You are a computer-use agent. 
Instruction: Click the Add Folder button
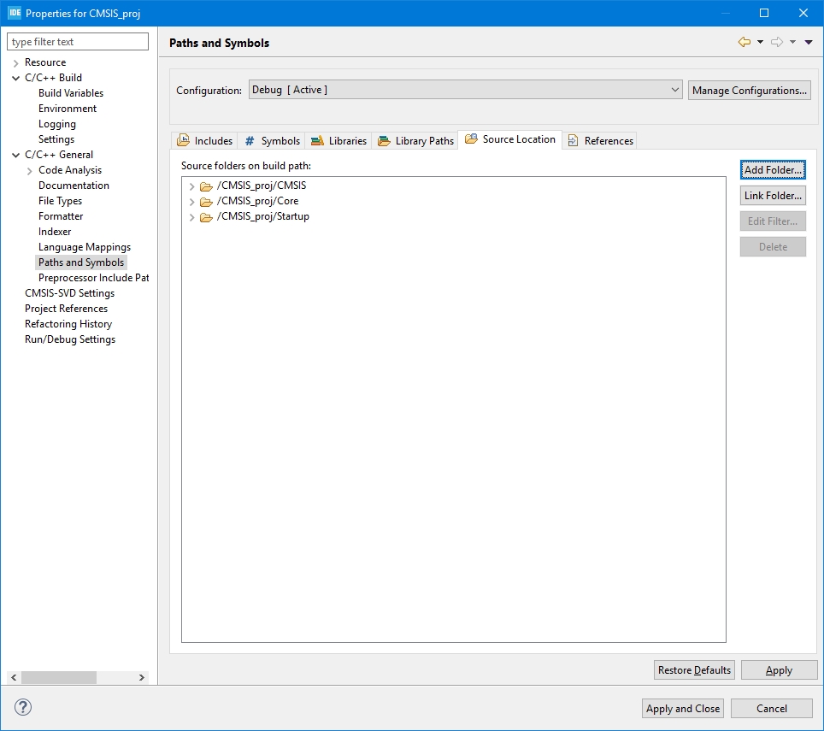[773, 170]
